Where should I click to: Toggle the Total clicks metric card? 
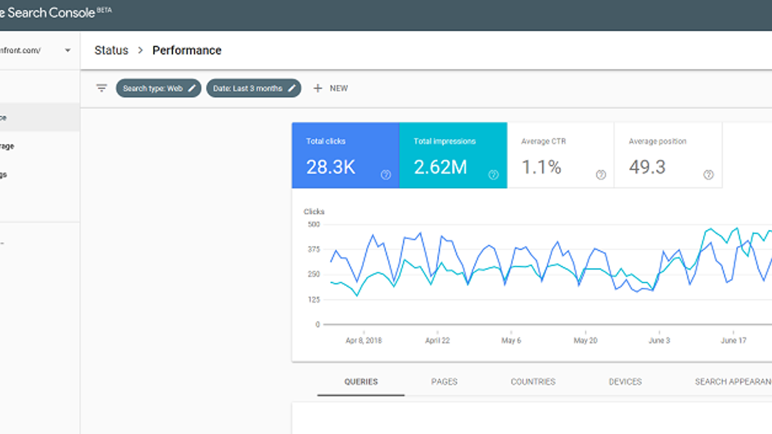[345, 155]
